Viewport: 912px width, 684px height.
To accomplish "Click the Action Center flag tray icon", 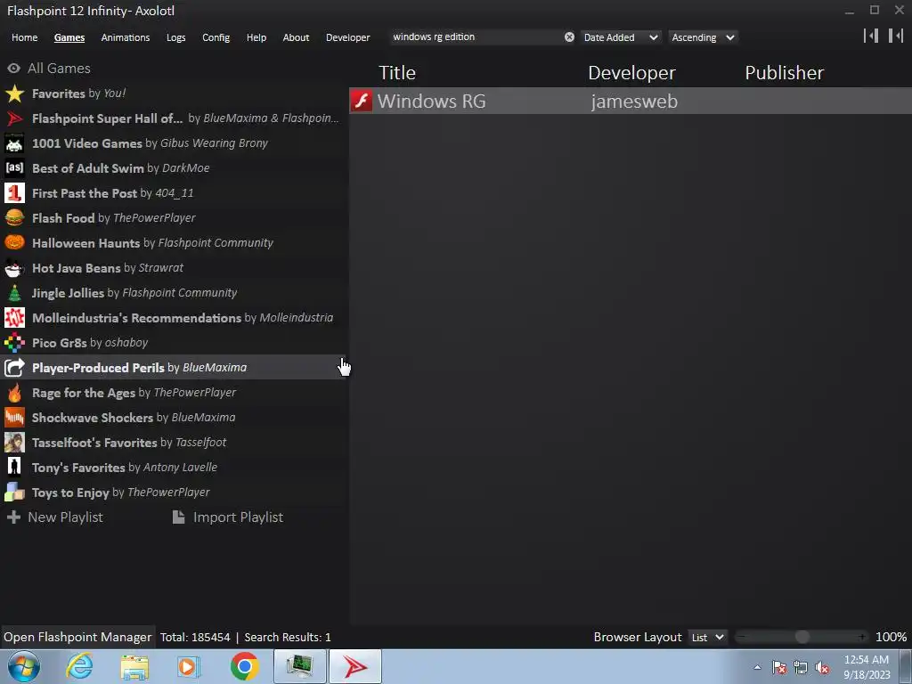I will tap(779, 668).
